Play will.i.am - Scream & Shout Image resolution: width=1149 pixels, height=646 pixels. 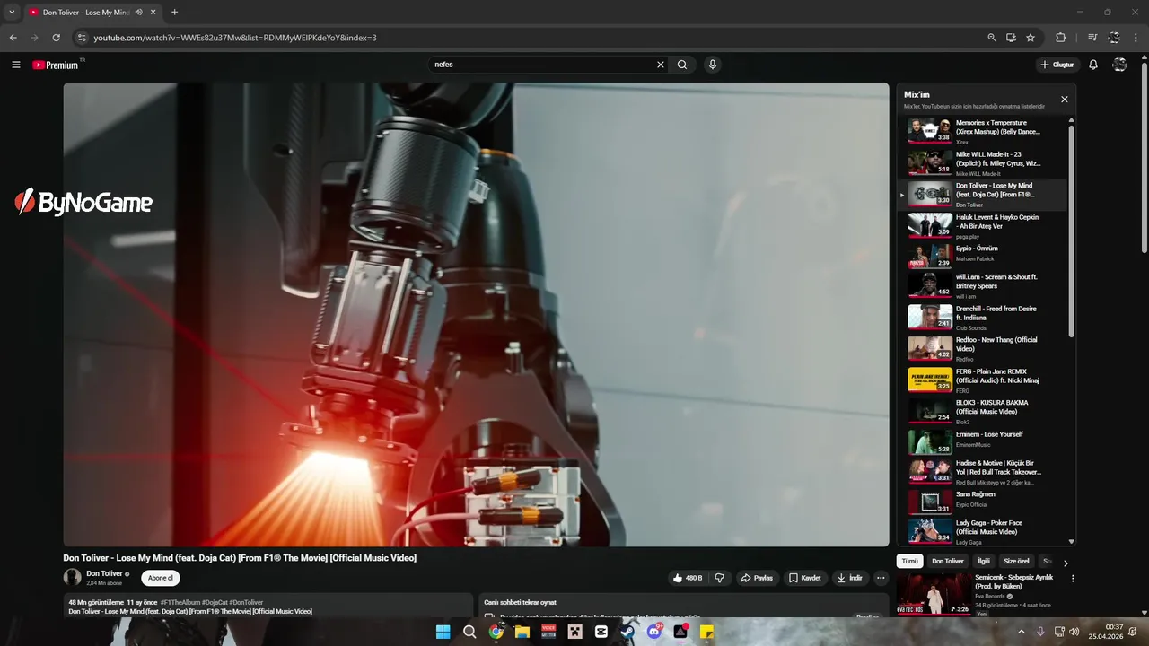coord(982,285)
